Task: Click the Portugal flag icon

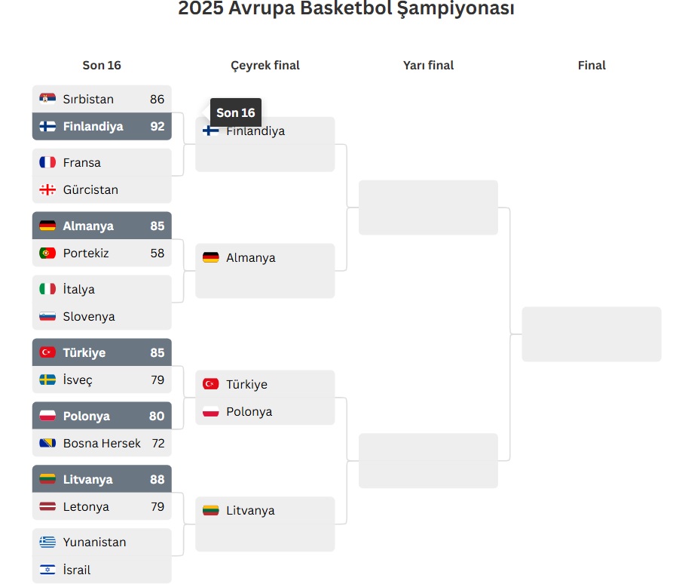Action: pos(47,253)
